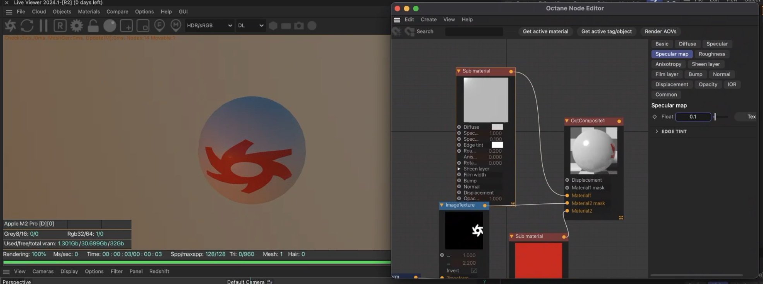Open the HDR/sRGB color space dropdown
Image resolution: width=763 pixels, height=284 pixels.
click(x=209, y=26)
